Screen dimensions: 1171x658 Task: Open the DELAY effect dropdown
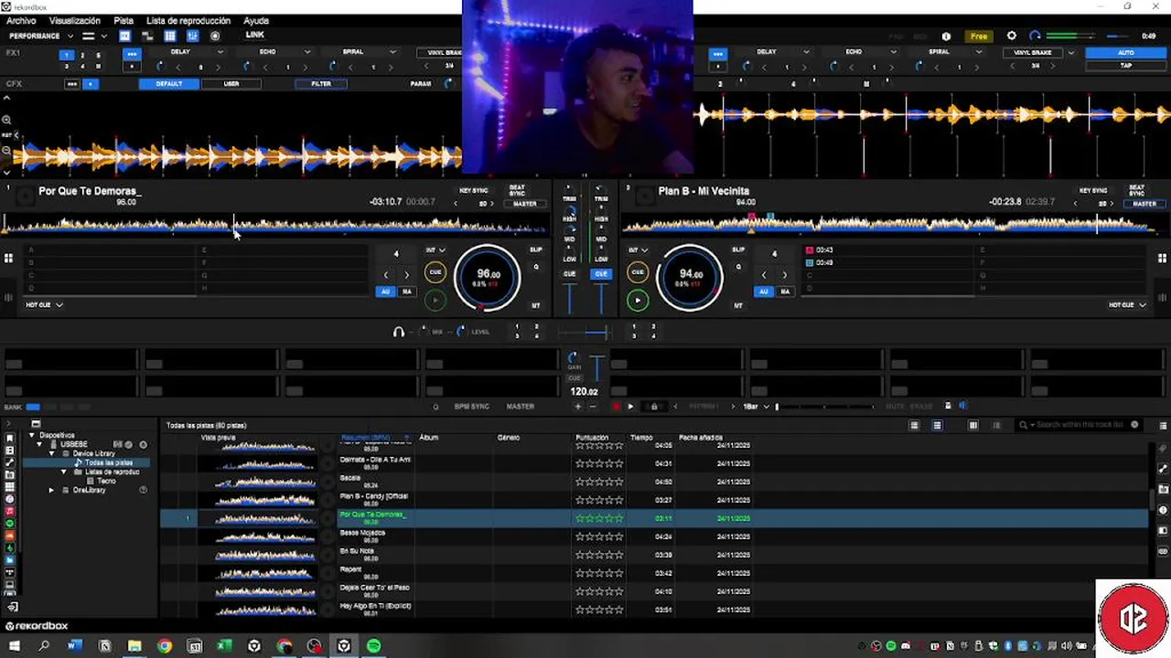point(188,52)
